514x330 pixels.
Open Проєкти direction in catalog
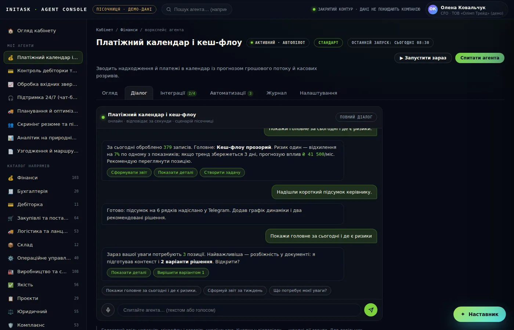point(43,298)
